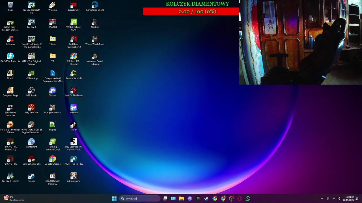This screenshot has width=362, height=203.
Task: Focus the Wyszukaj taskbar search box
Action: coord(140,198)
